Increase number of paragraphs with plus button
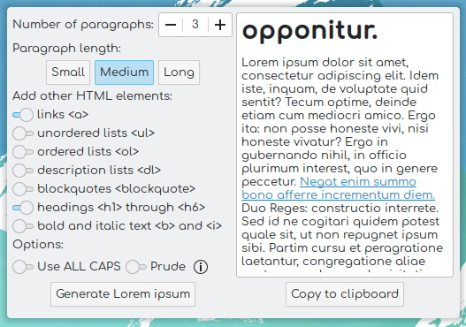Image resolution: width=466 pixels, height=327 pixels. coord(220,25)
